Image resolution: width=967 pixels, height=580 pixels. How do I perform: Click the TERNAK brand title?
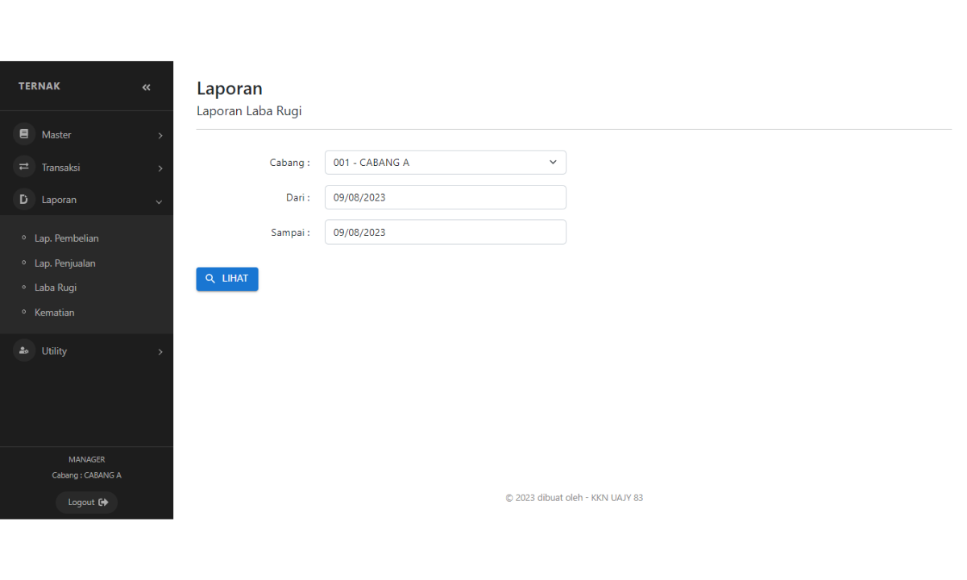pos(39,86)
